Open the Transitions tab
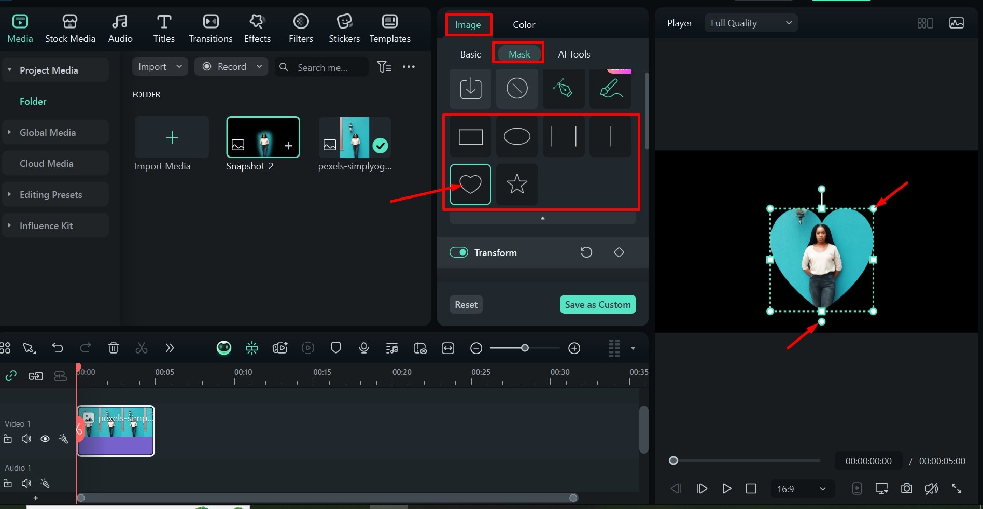The width and height of the screenshot is (983, 509). [210, 29]
